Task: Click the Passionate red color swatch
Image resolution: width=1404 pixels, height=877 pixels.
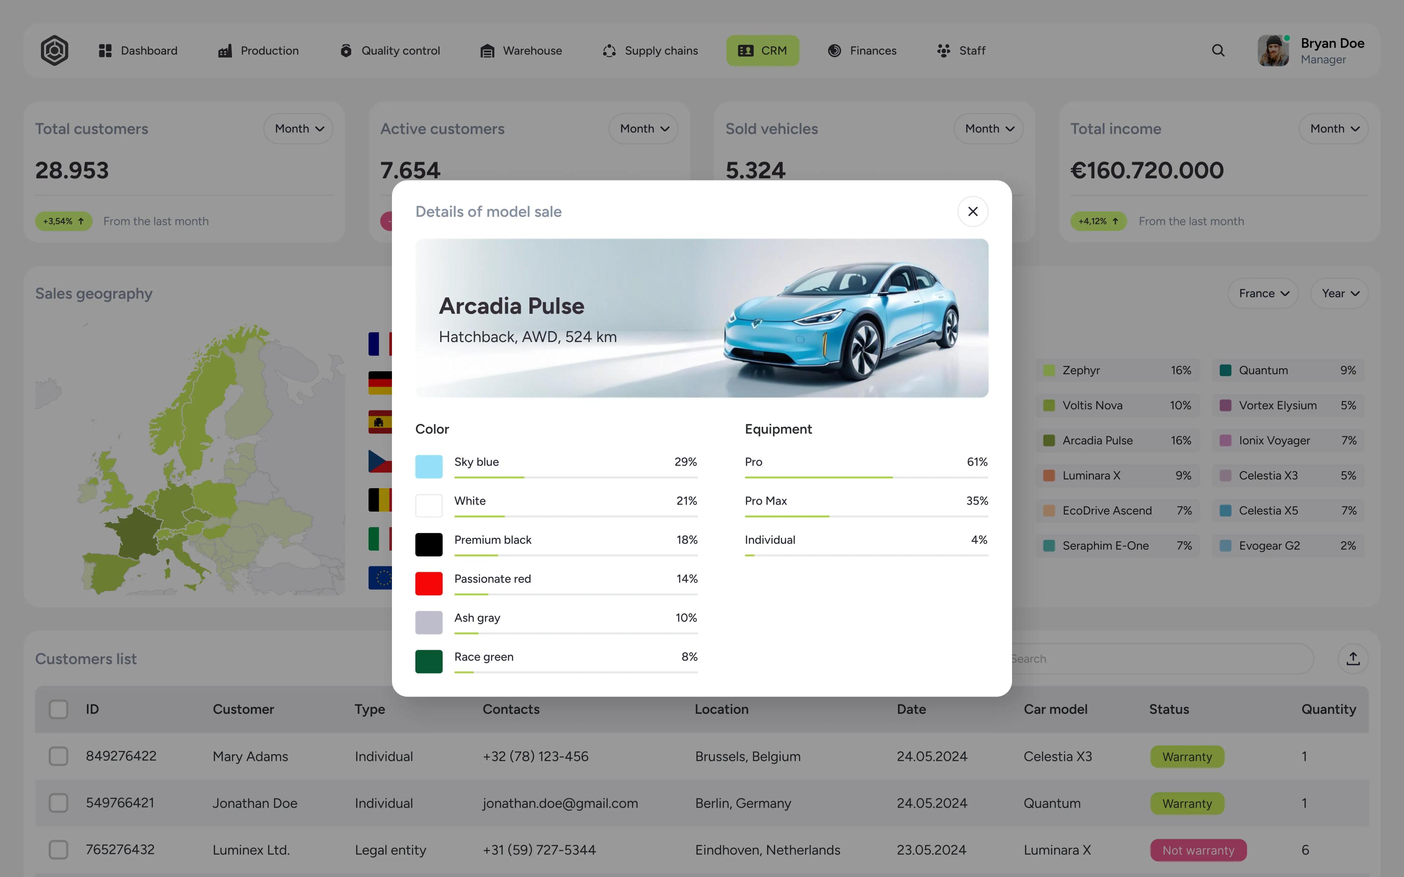Action: pos(429,584)
